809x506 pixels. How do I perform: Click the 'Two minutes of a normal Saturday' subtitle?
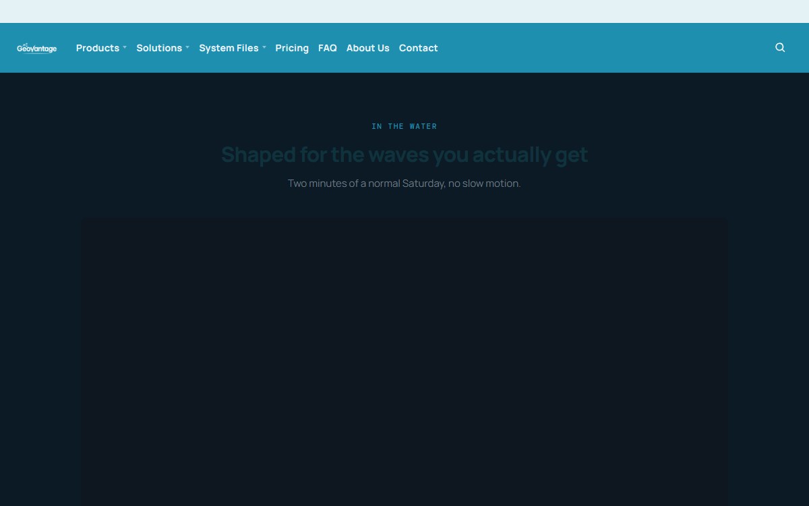coord(404,184)
